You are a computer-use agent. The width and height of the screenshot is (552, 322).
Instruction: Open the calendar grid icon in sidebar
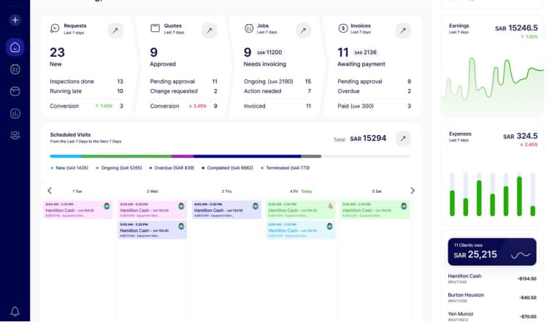pos(15,69)
